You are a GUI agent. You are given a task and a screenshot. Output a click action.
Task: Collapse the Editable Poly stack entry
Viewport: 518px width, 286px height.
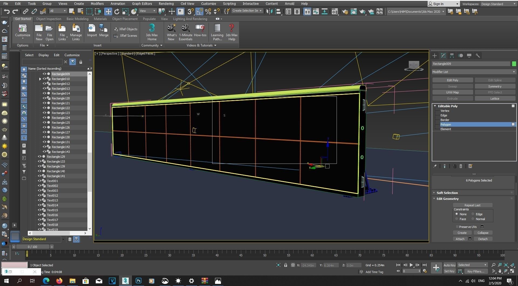[435, 106]
